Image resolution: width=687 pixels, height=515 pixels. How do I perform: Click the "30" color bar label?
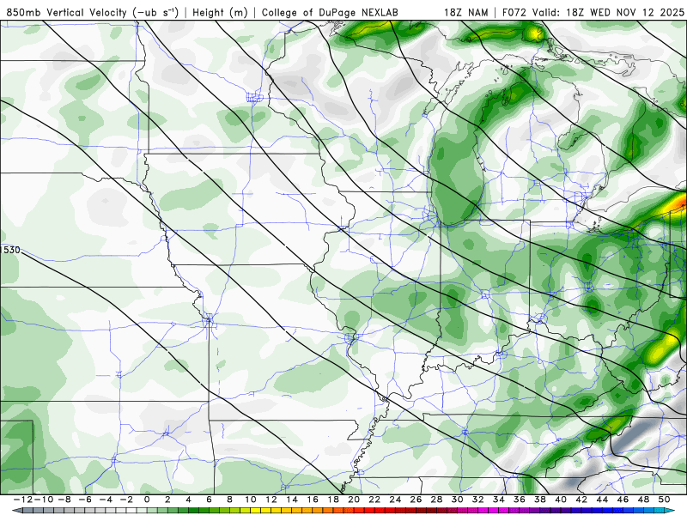(x=457, y=500)
